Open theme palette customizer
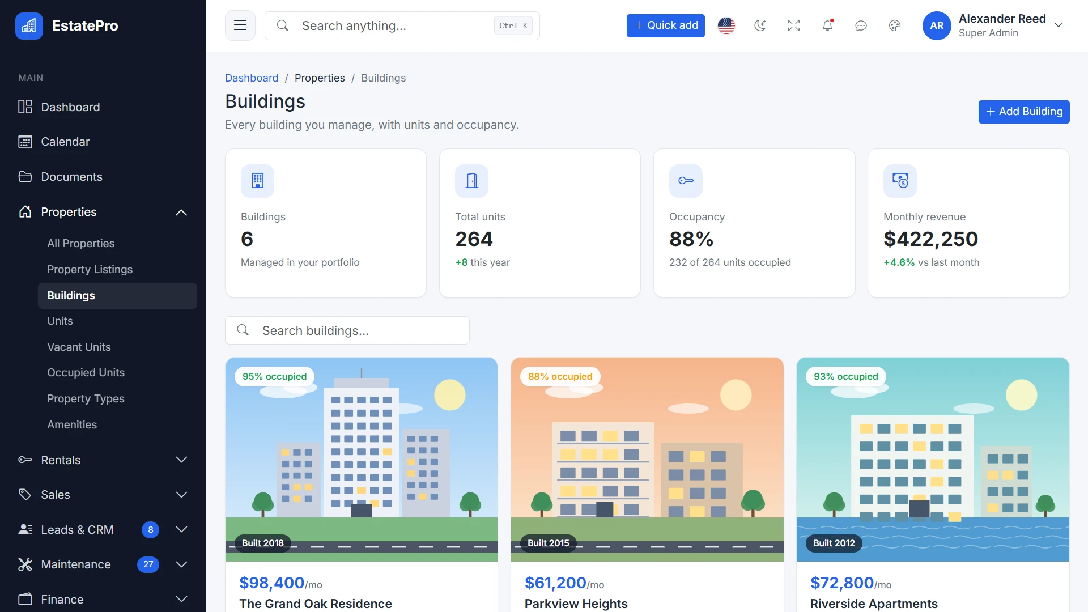The width and height of the screenshot is (1088, 612). 895,25
